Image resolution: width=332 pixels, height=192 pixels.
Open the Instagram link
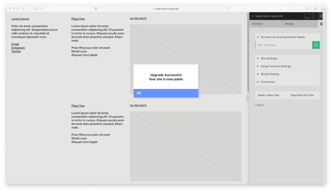[18, 48]
